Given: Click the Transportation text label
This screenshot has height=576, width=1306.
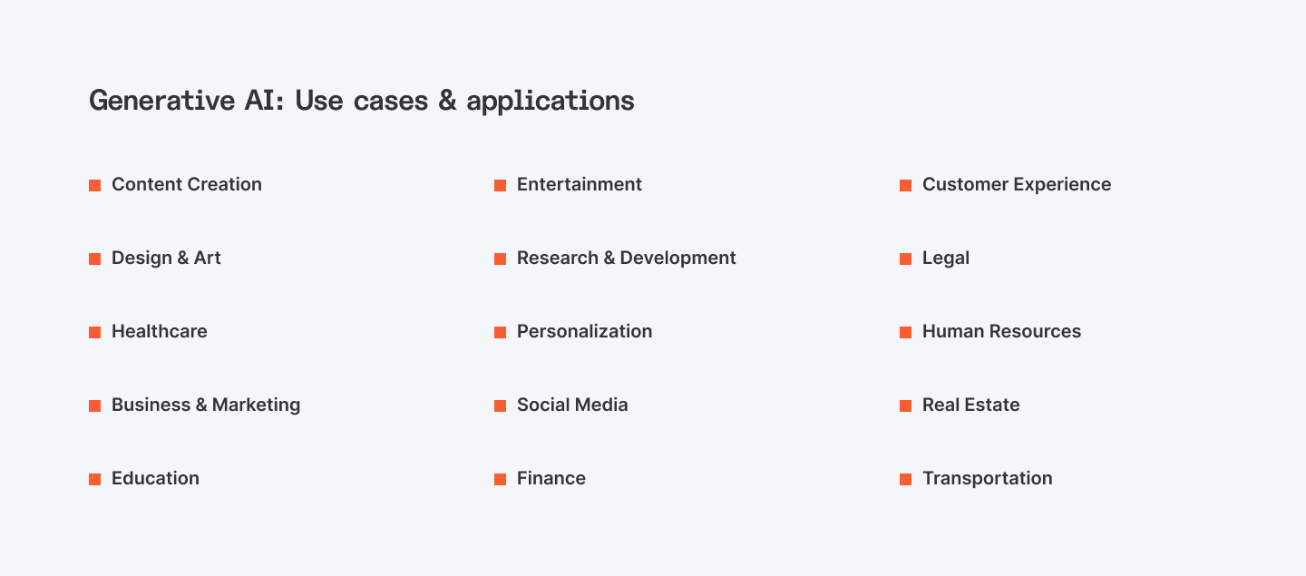Looking at the screenshot, I should coord(987,478).
